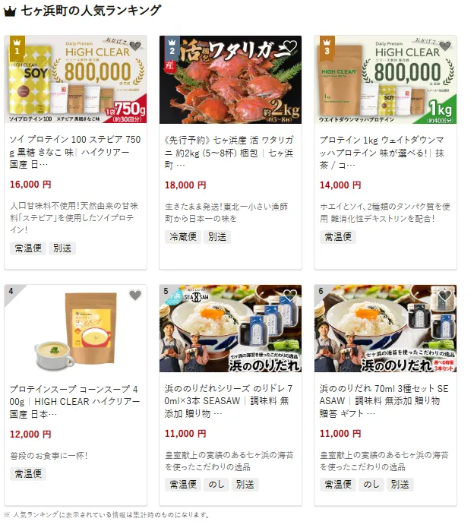The height and width of the screenshot is (531, 474).
Task: Click 冷蔵便 tag on the crab item
Action: [183, 237]
